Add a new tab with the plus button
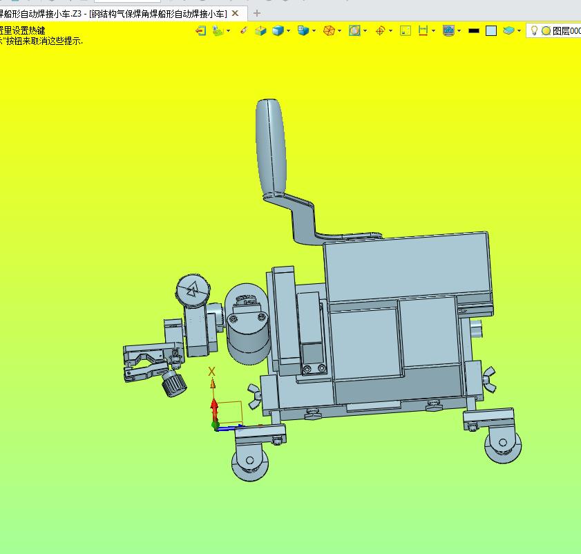The width and height of the screenshot is (581, 554). (x=257, y=14)
